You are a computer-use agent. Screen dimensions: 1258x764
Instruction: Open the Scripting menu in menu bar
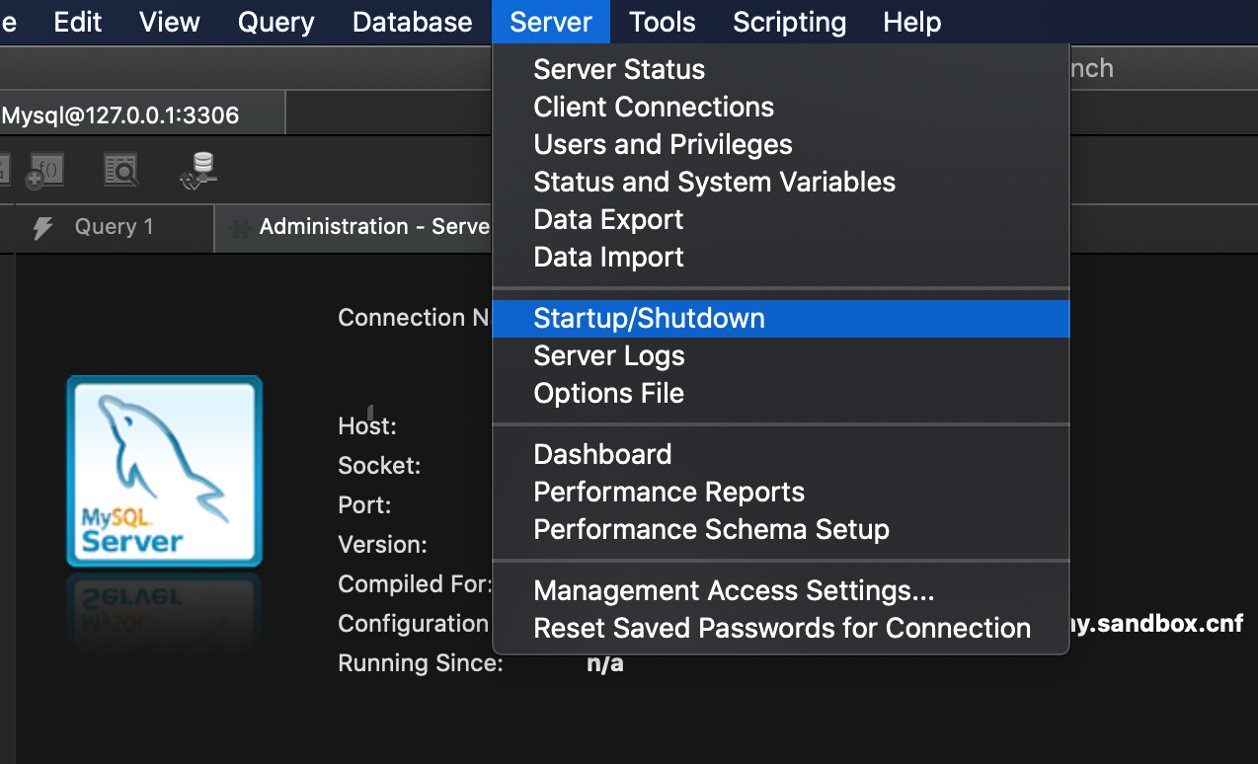(789, 22)
